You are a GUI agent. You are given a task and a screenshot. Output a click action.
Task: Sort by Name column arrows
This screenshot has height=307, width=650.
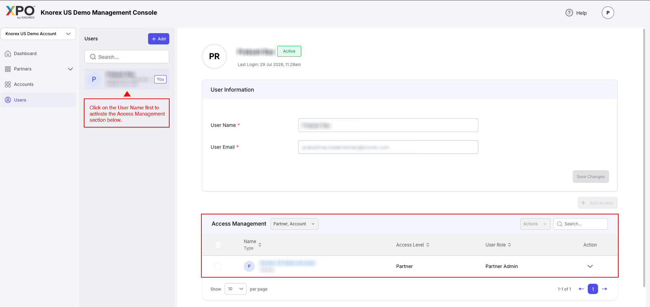[260, 245]
